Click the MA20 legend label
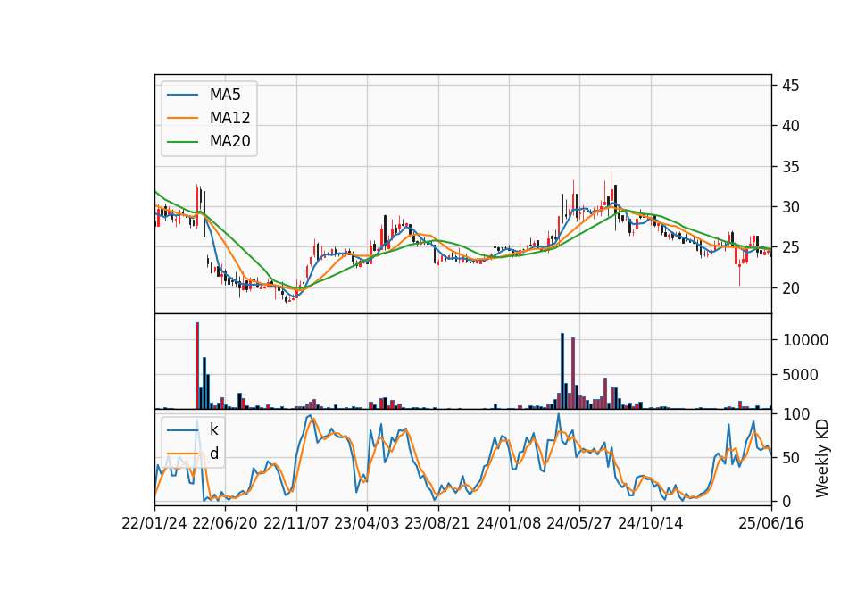 pos(229,142)
